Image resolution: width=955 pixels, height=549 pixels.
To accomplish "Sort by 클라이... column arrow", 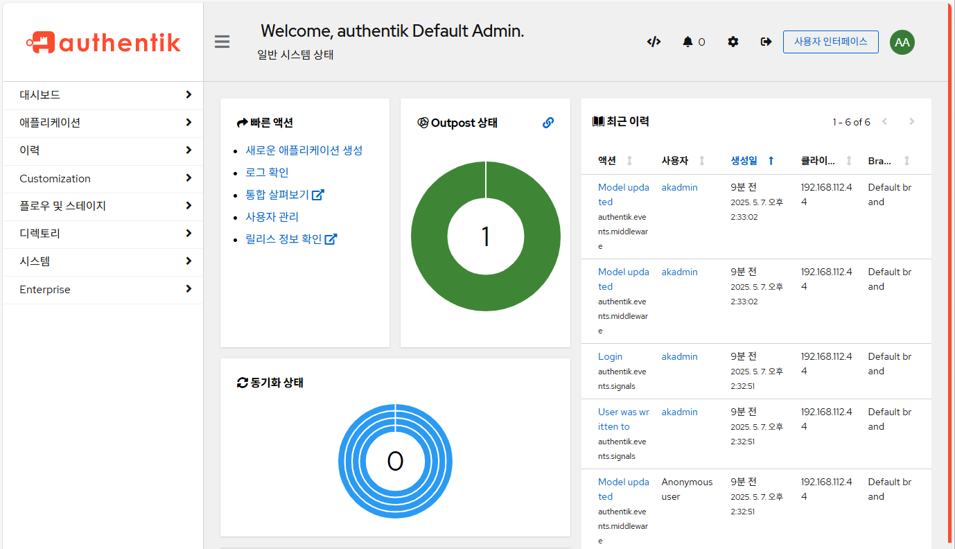I will 849,161.
